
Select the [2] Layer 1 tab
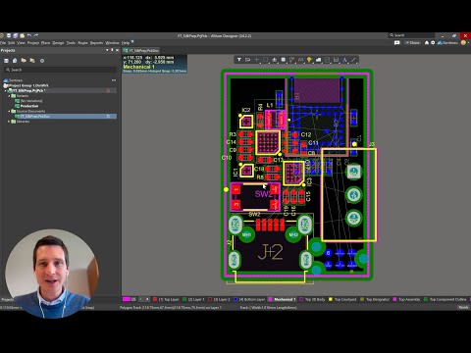pos(193,299)
